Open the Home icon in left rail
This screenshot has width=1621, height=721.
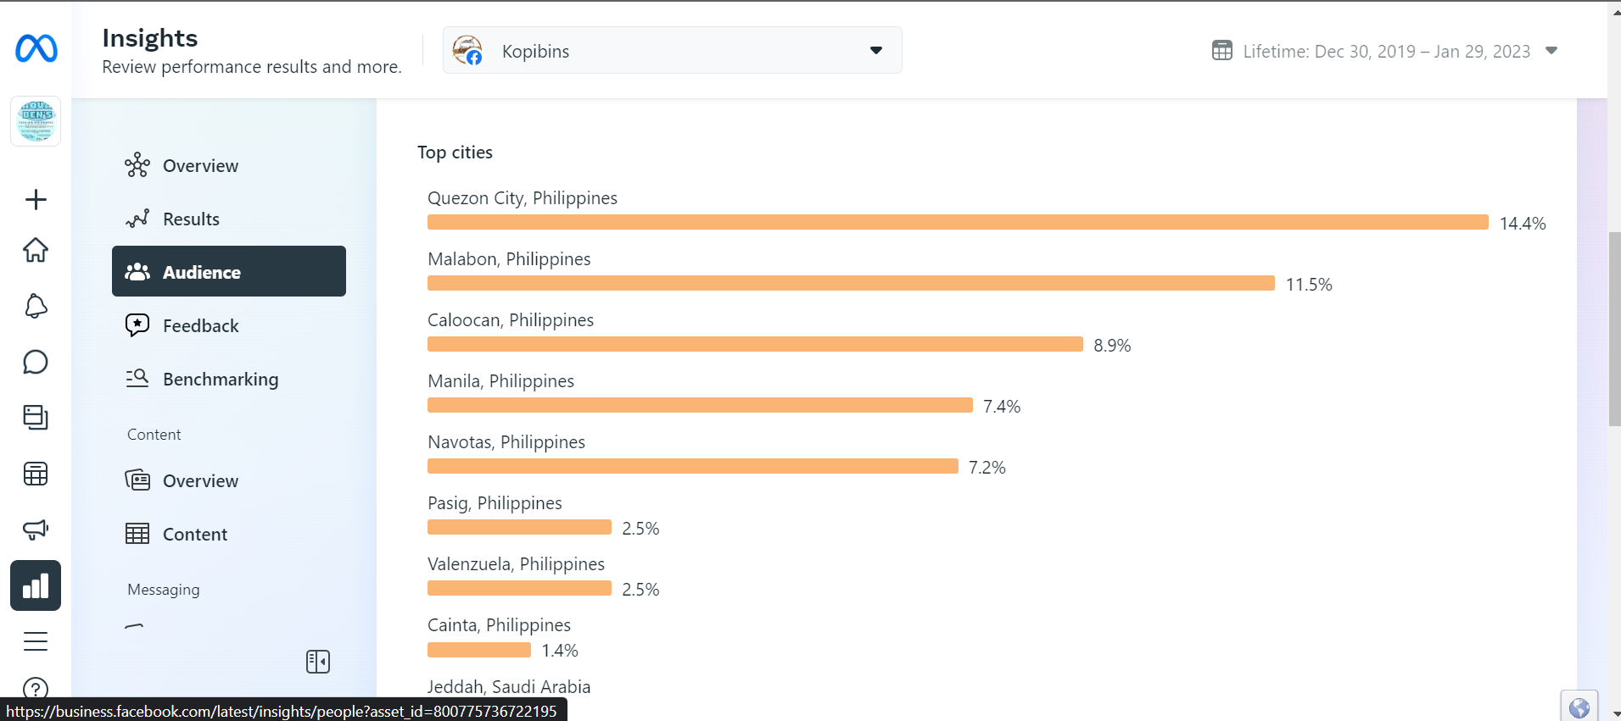coord(36,250)
